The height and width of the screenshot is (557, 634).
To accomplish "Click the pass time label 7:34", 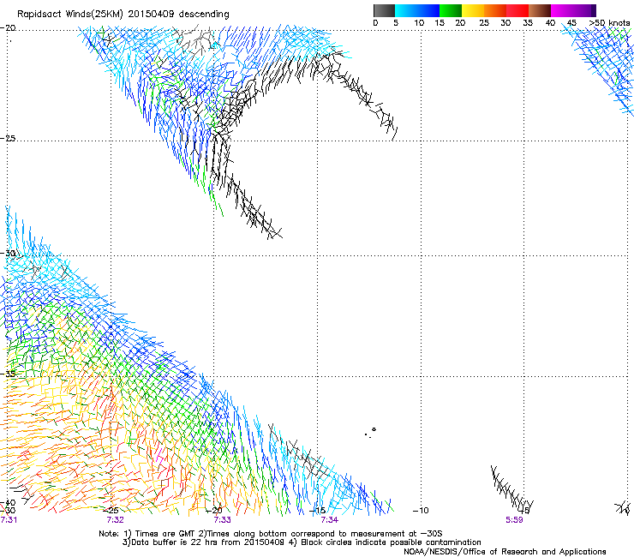I will [x=329, y=520].
